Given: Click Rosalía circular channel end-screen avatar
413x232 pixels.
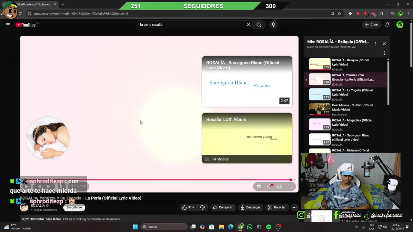Looking at the screenshot, I should (48, 138).
